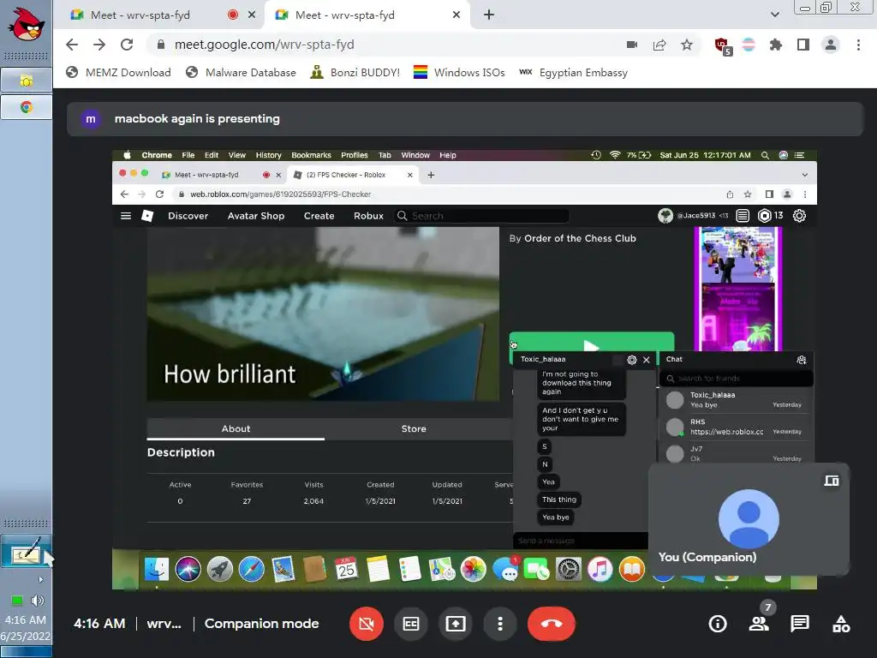Click the taskbar button above Chrome
877x658 pixels.
[27, 81]
